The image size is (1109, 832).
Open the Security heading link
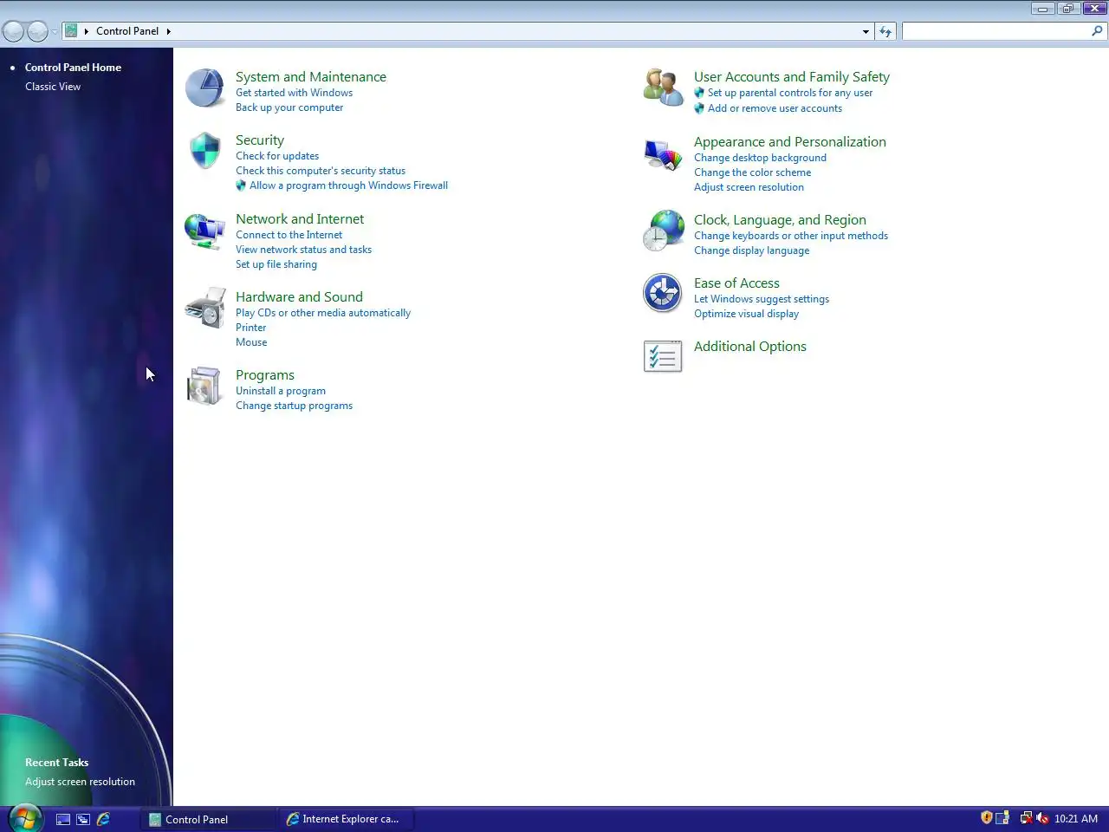260,140
